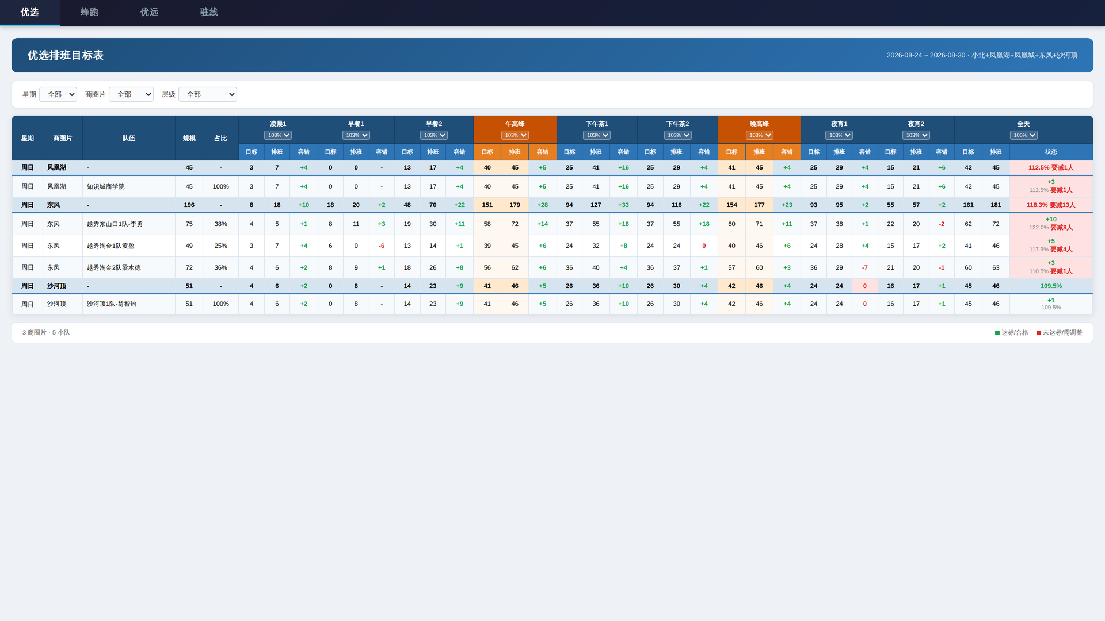Click the 177 晚高峰 schedule value
Screen dimensions: 1105x621
[x=760, y=205]
